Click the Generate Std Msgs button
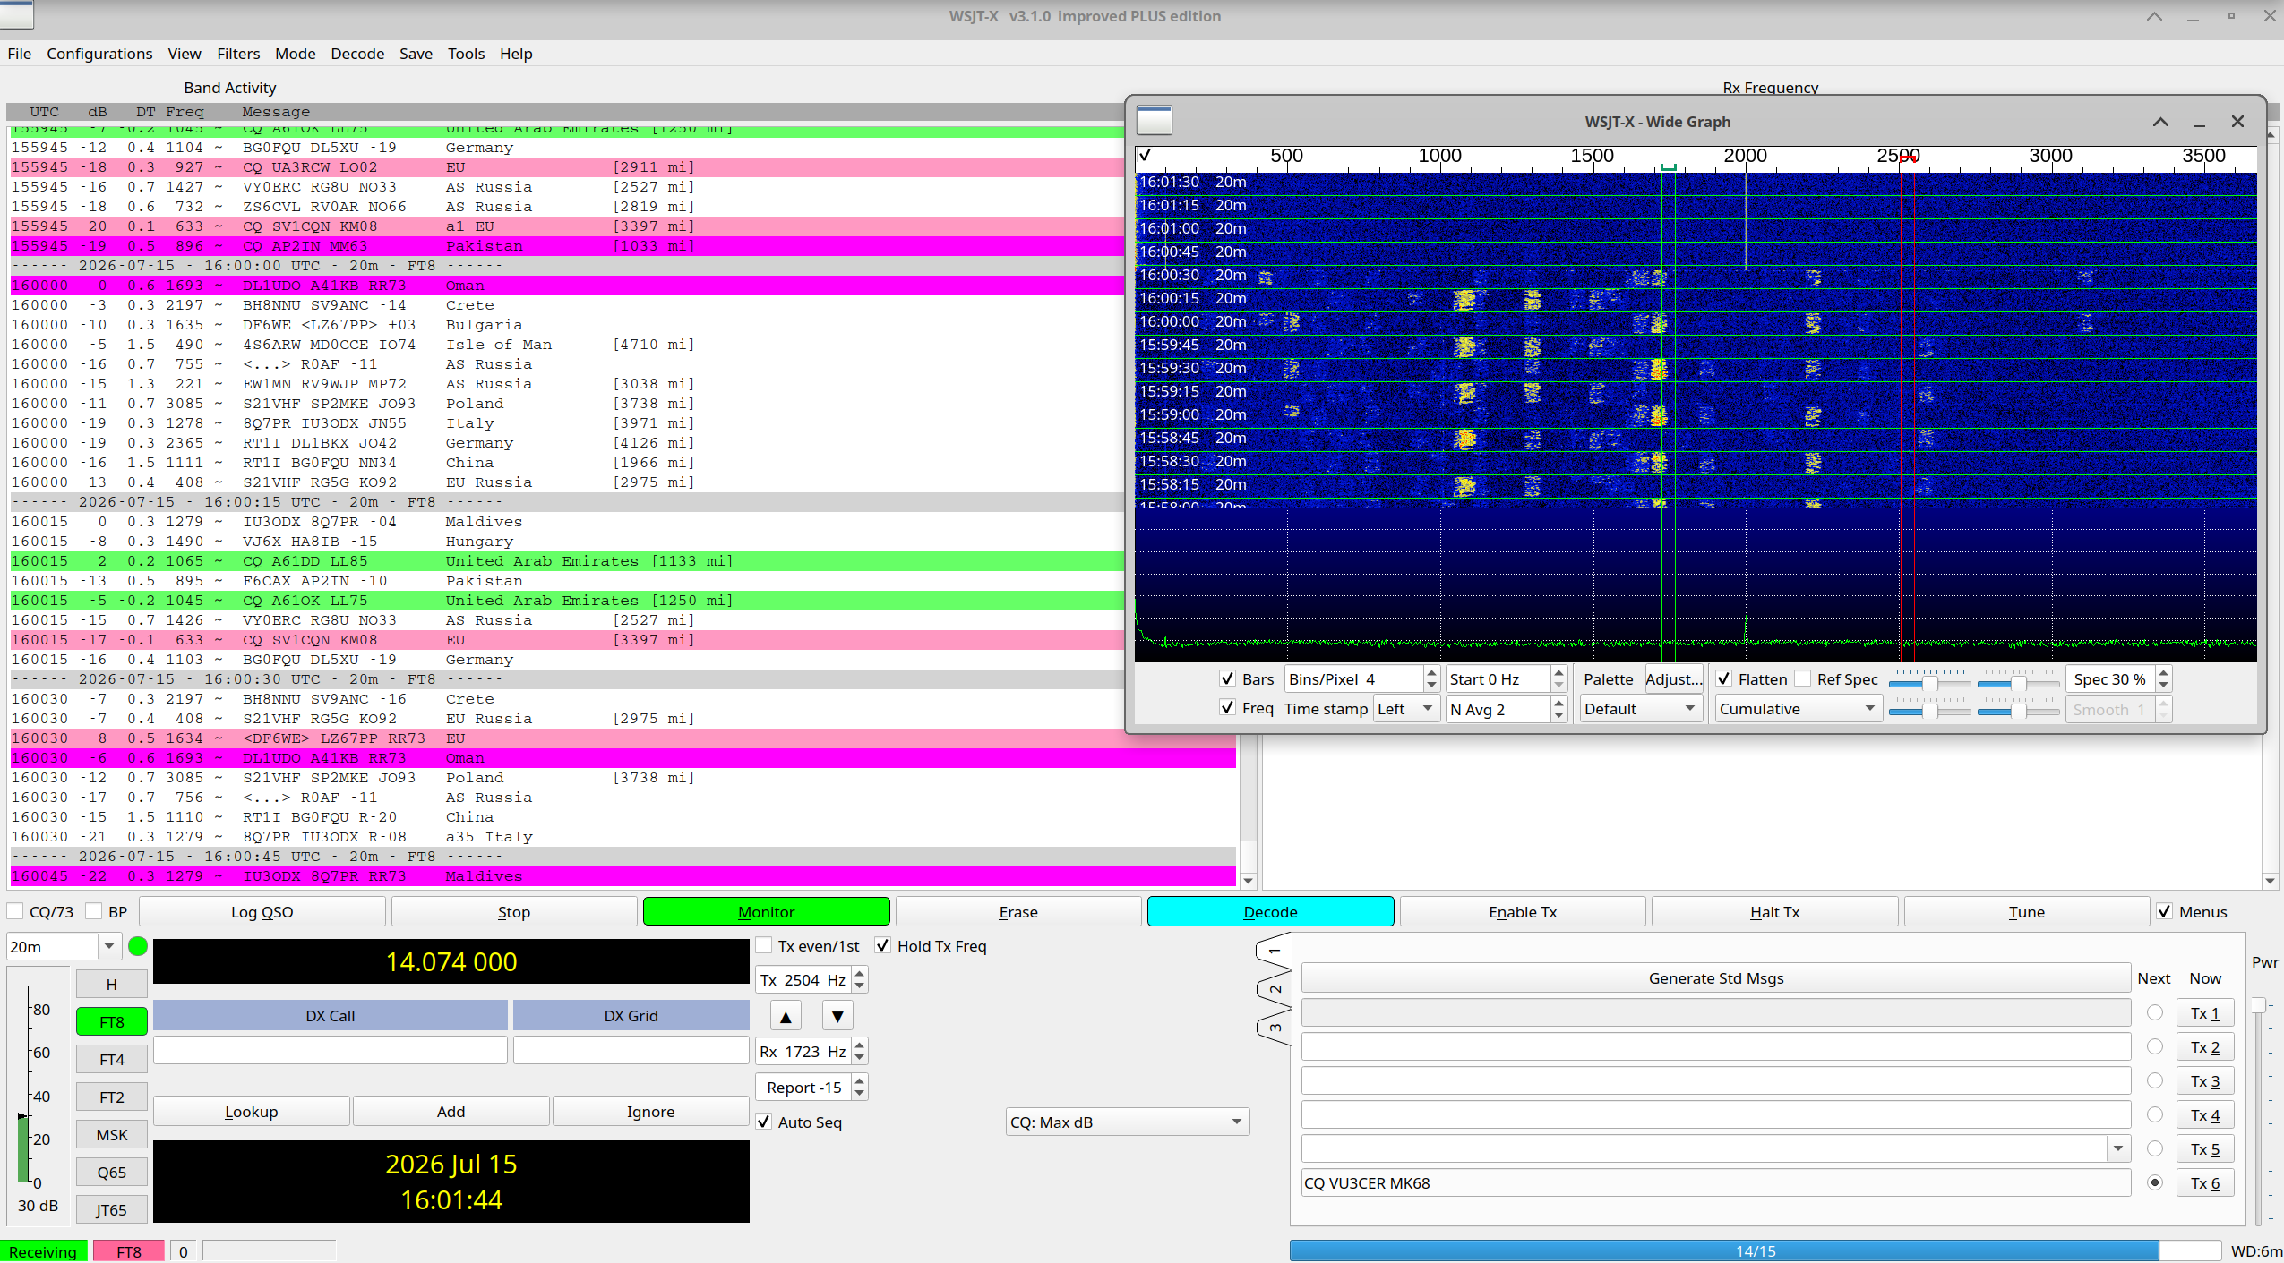The height and width of the screenshot is (1263, 2284). coord(1716,978)
